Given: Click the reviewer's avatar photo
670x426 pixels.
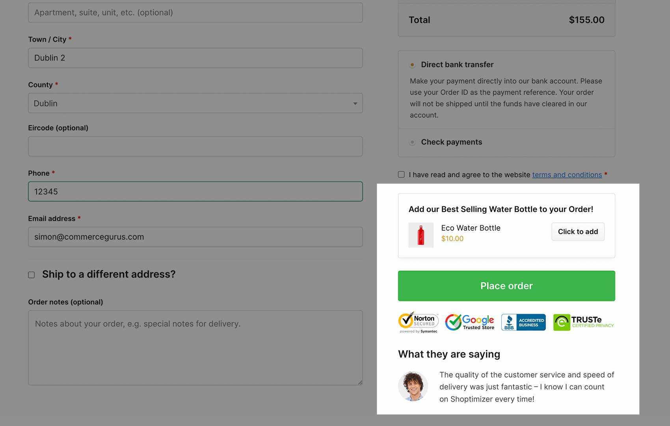Looking at the screenshot, I should coord(413,386).
